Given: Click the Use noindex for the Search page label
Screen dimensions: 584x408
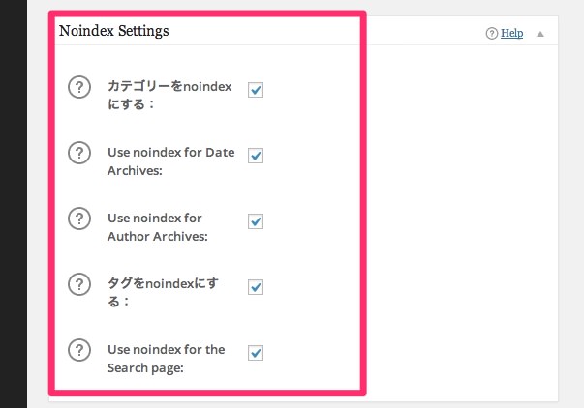Looking at the screenshot, I should (x=167, y=359).
